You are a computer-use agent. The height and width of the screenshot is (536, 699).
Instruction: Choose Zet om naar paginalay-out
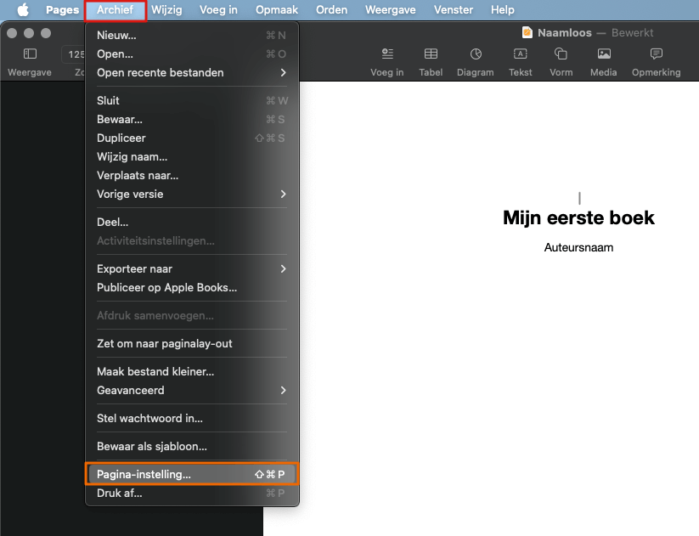tap(192, 344)
